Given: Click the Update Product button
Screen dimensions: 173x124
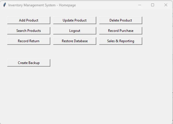Looking at the screenshot, I should coord(75,20).
